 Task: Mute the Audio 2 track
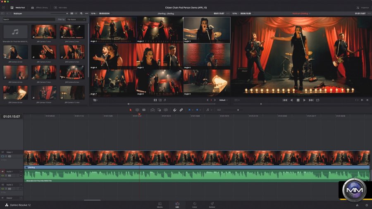click(x=2, y=189)
